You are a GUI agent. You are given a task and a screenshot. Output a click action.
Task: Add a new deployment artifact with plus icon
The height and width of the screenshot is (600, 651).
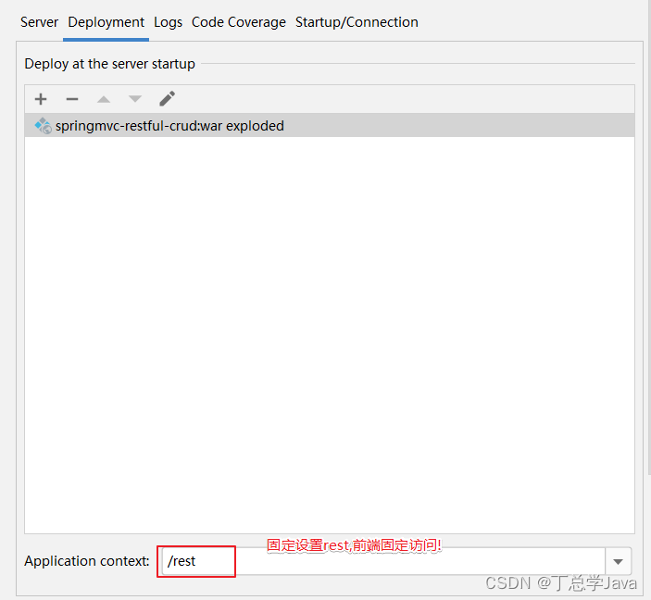point(41,99)
